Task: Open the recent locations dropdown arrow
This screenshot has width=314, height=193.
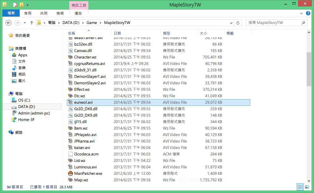Action: (25, 23)
